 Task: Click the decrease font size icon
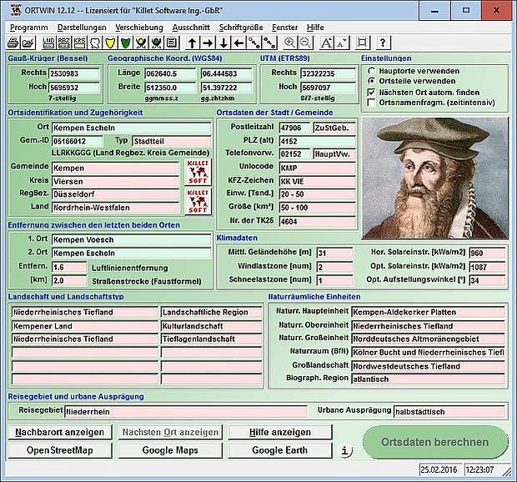tap(342, 43)
